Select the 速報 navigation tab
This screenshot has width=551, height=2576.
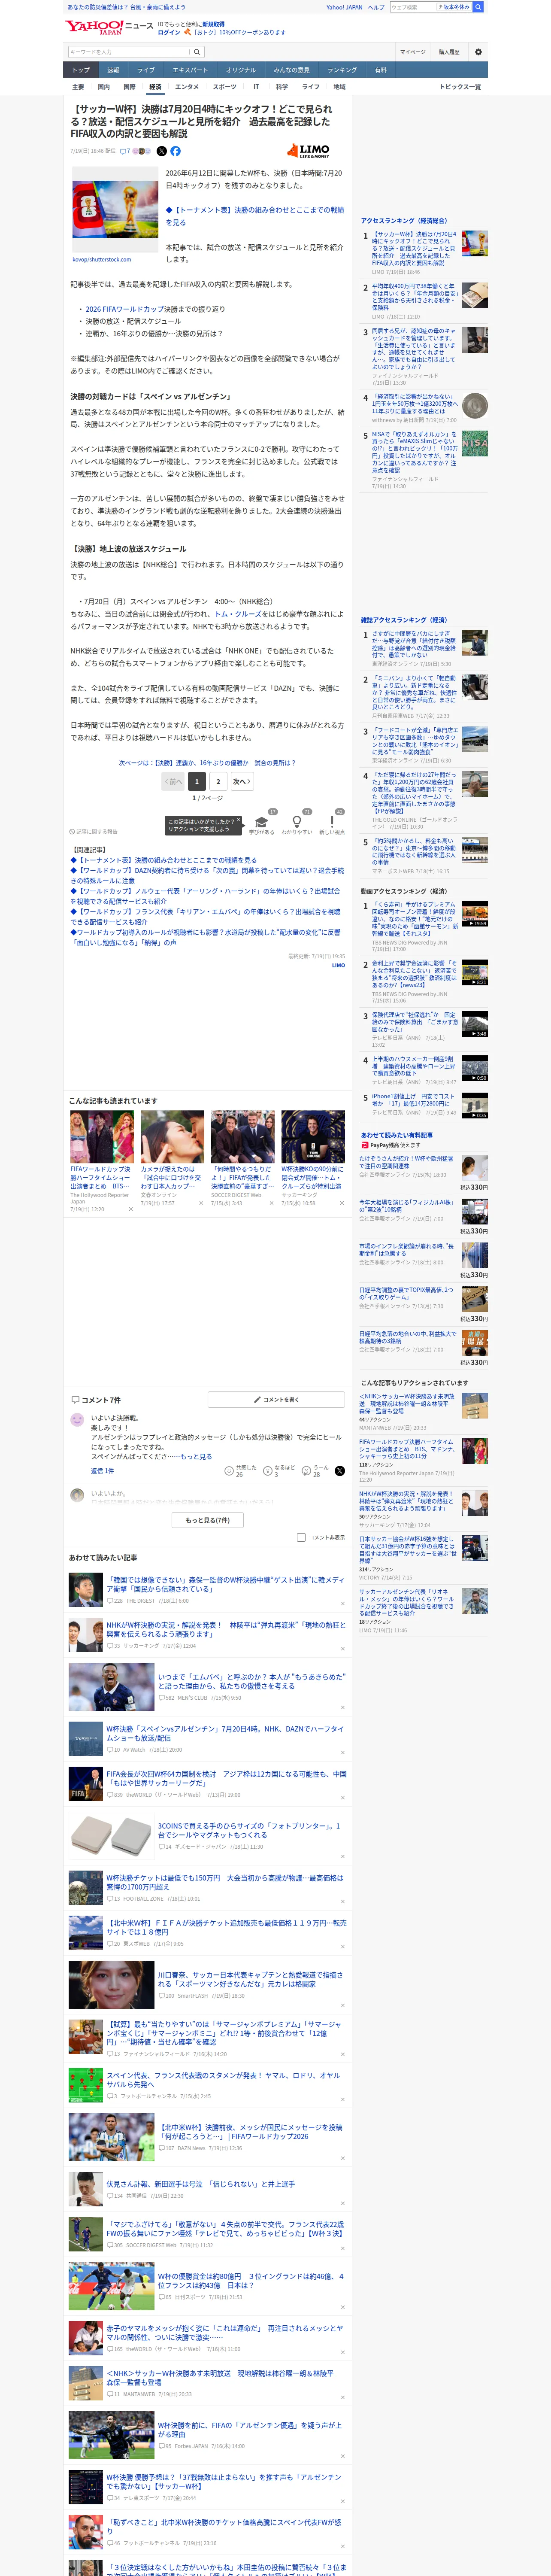click(113, 70)
